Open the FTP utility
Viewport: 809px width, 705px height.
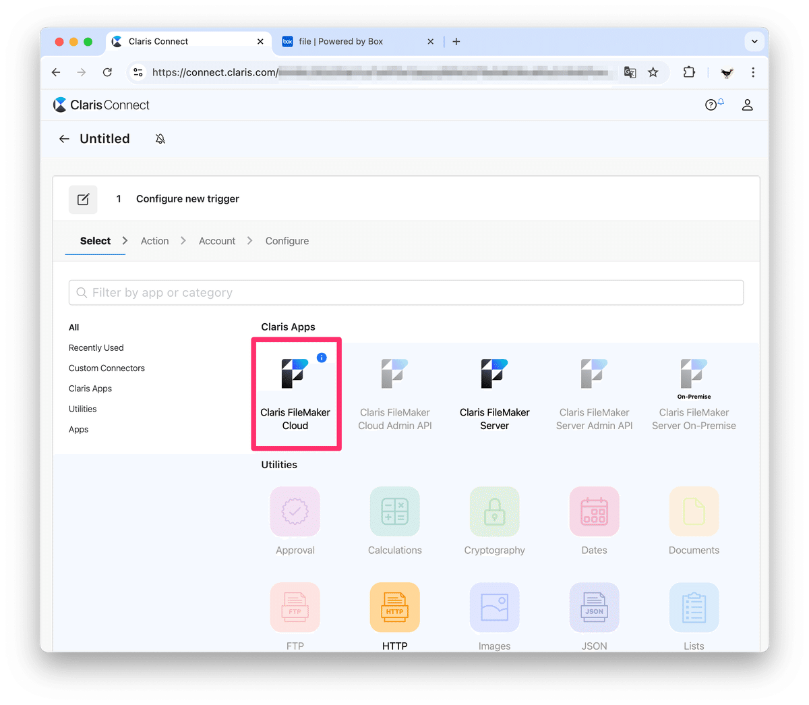coord(295,607)
